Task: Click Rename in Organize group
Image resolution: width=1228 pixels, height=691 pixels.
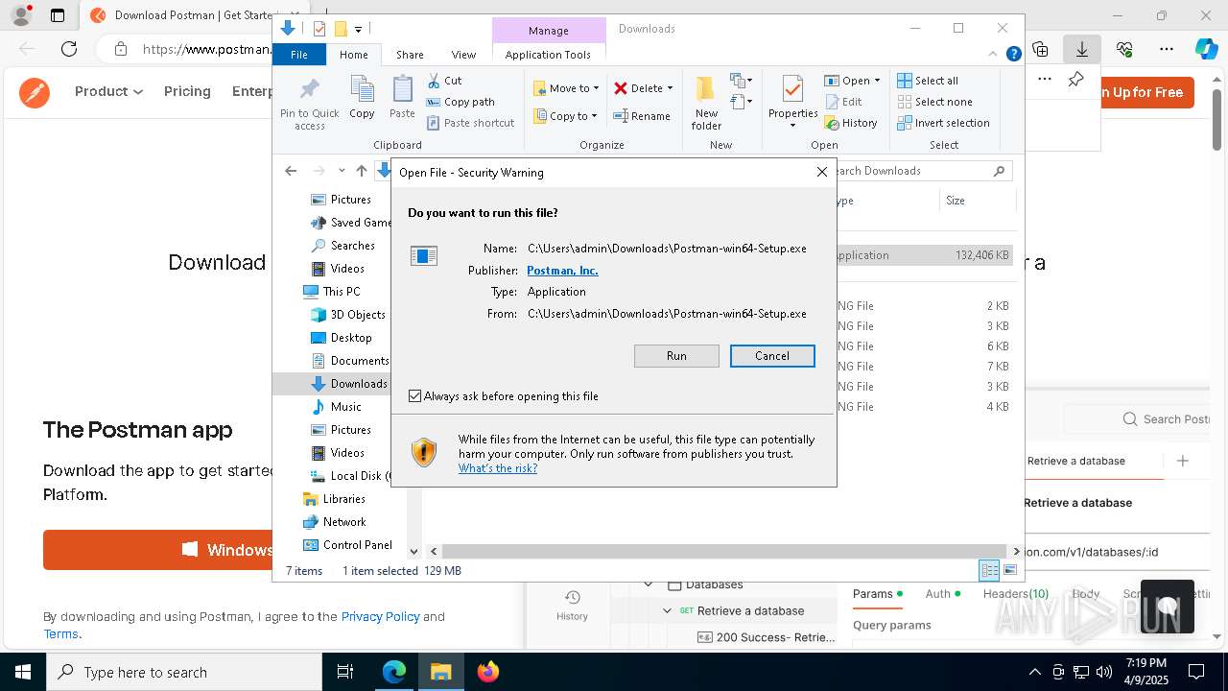Action: [642, 116]
